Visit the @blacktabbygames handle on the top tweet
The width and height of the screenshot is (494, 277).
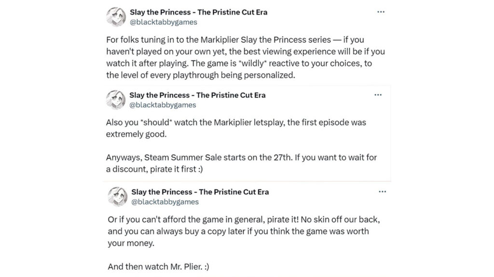coord(164,22)
